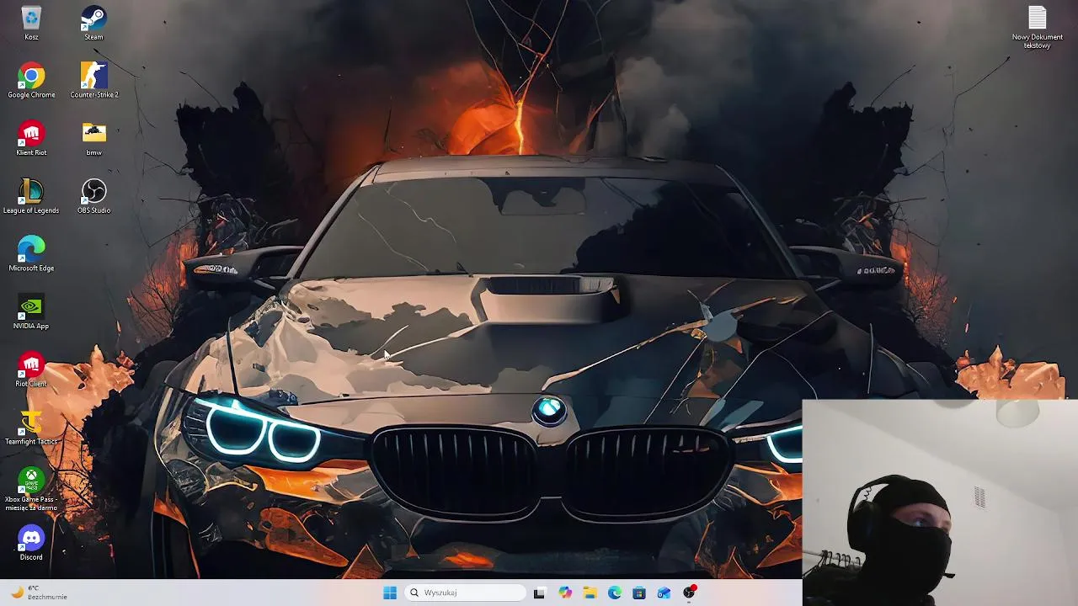Open the Windows Start menu

390,593
